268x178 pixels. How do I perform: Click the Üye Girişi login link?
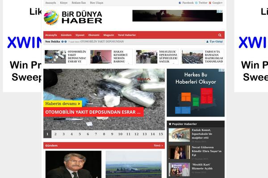[216, 41]
